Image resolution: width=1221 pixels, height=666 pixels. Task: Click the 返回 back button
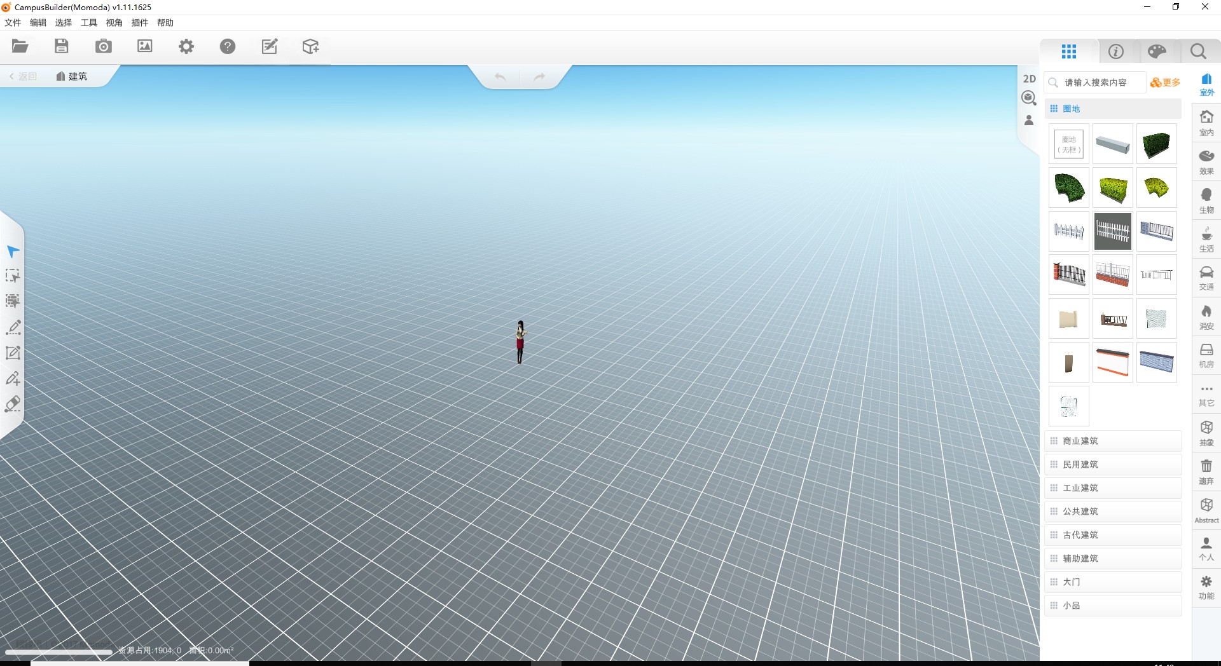[x=23, y=76]
